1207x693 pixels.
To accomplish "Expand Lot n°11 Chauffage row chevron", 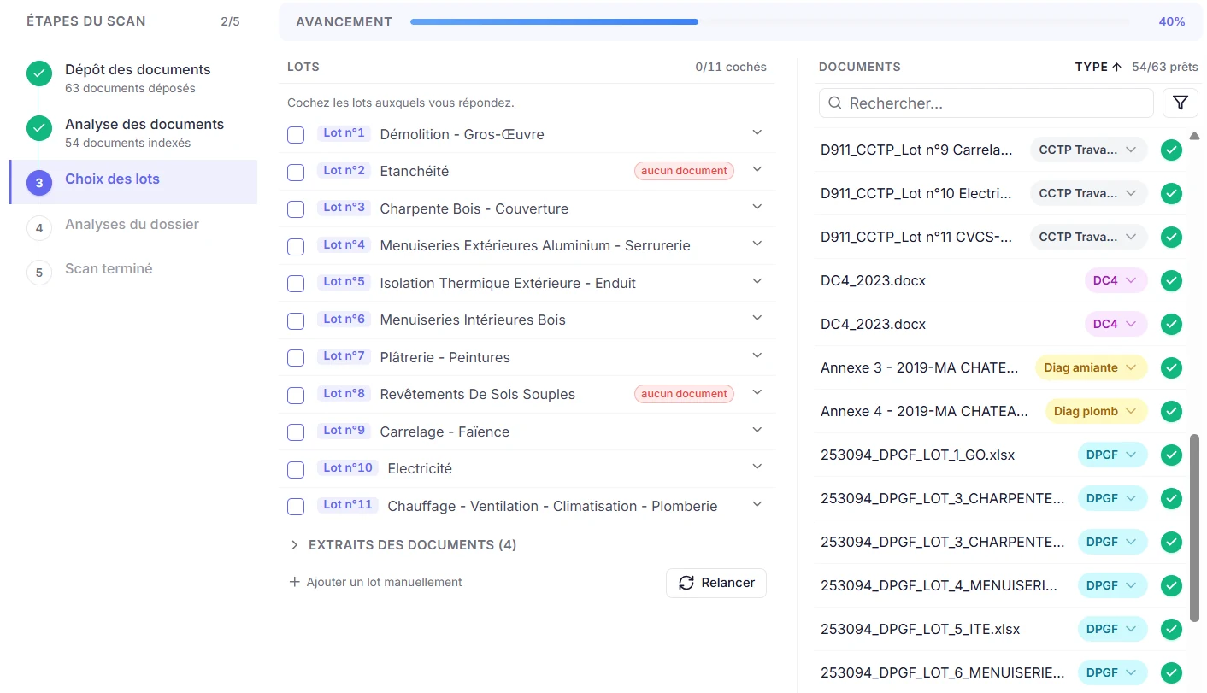I will pos(757,504).
